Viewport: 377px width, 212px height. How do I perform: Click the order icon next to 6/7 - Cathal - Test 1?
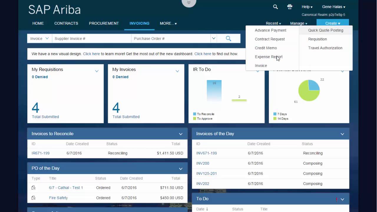pos(34,188)
